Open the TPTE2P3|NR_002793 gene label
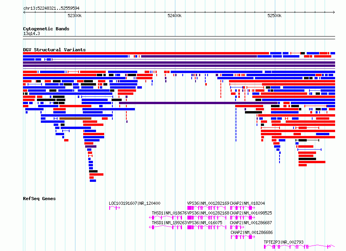The width and height of the screenshot is (346, 251). (283, 242)
